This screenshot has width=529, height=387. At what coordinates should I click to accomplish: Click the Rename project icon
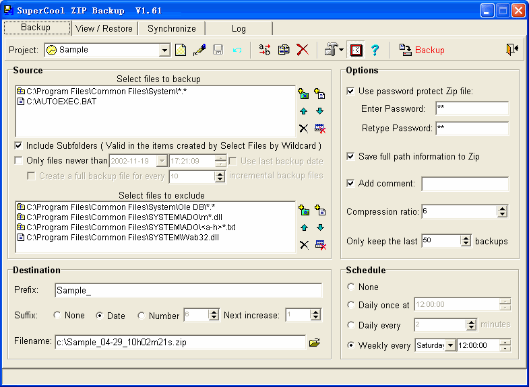click(x=264, y=50)
